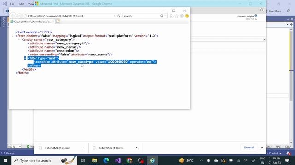Open FetchXML (11).xml download item

[111, 148]
